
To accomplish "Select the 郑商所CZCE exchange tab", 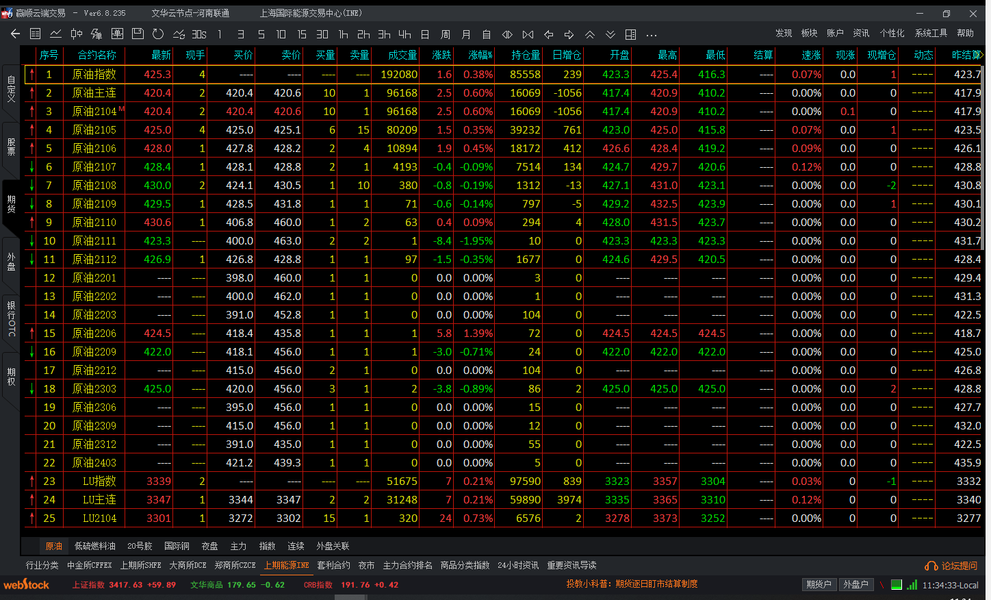I will 235,566.
